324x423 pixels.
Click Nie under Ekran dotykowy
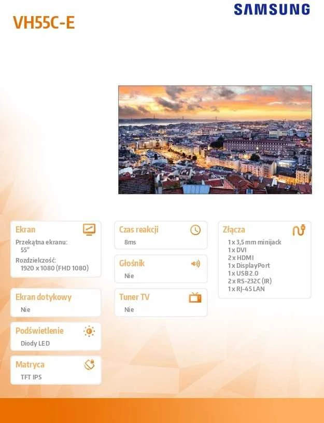point(25,309)
